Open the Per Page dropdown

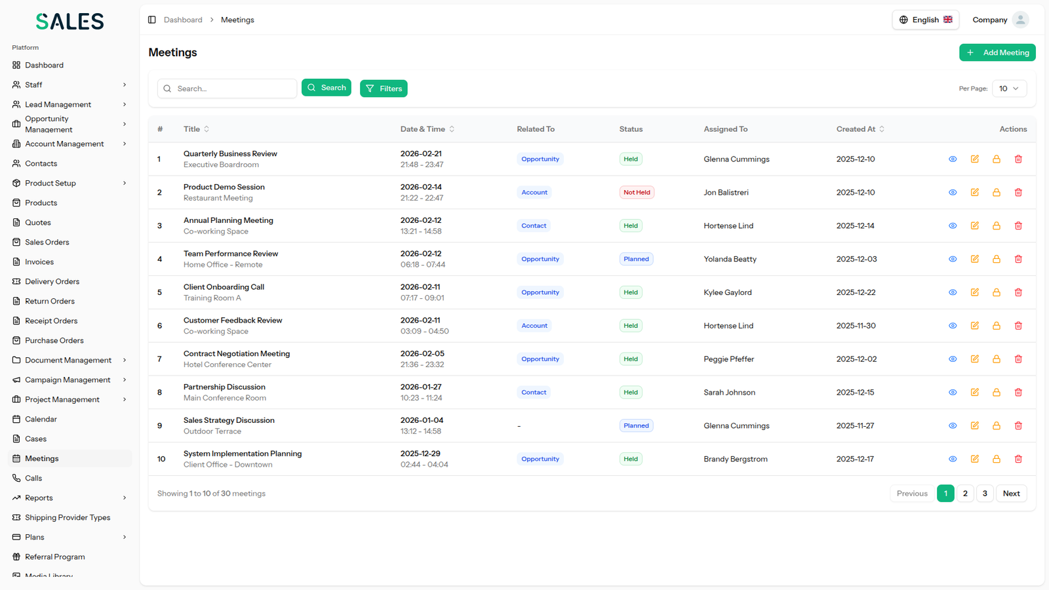coord(1009,88)
